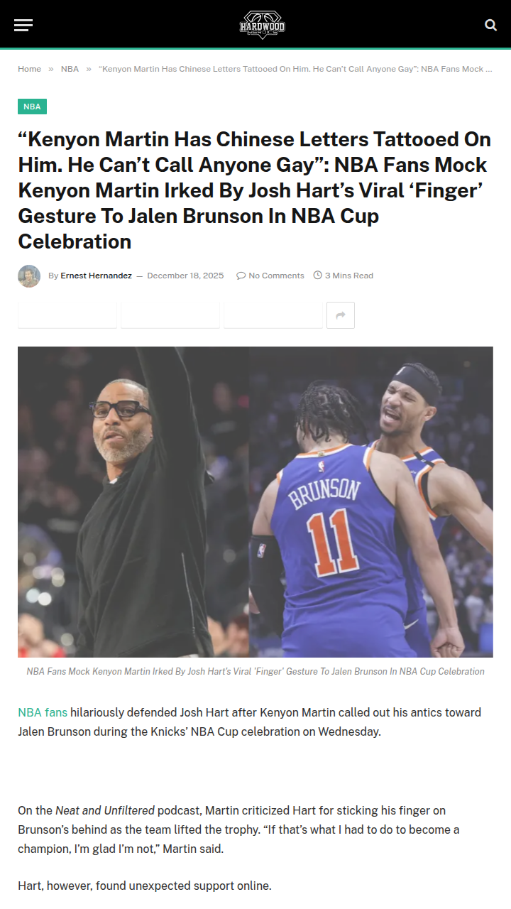Click the middle blank share button
The height and width of the screenshot is (909, 511).
(x=170, y=315)
